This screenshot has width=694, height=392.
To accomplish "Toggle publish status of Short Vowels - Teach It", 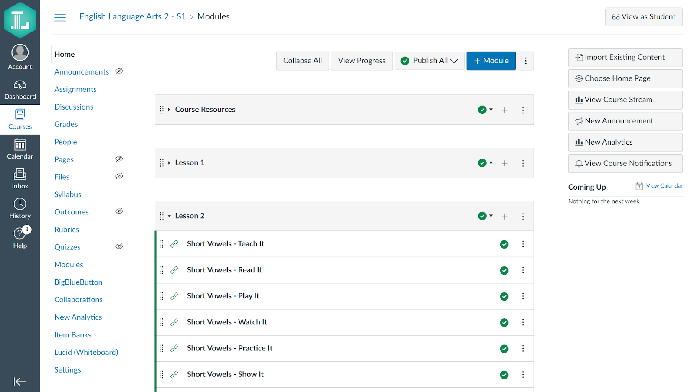I will pos(504,244).
